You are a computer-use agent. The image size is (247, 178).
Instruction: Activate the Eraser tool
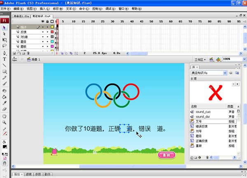pos(5,109)
